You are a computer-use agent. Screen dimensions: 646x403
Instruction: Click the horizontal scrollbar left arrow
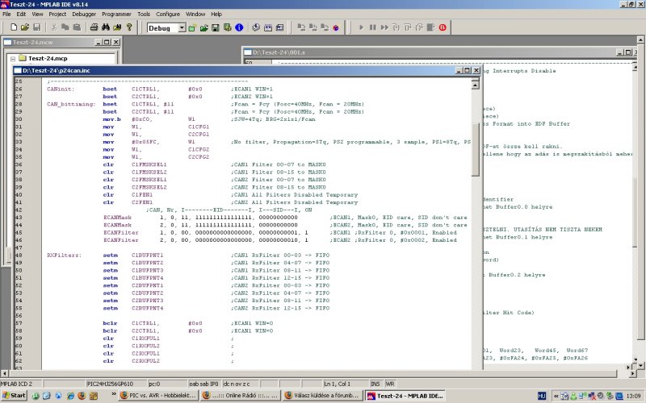[5, 373]
